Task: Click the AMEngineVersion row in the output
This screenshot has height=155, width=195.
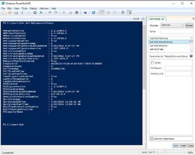Action: [x=35, y=31]
